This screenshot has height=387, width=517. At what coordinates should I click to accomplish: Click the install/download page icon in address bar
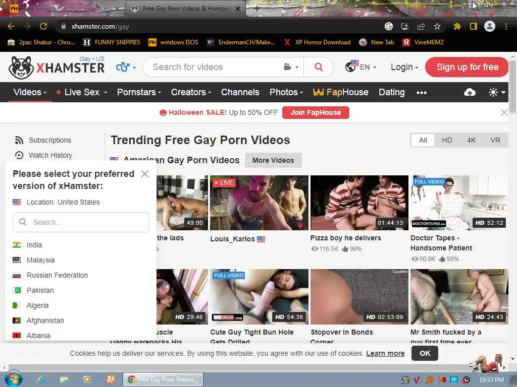pos(404,26)
